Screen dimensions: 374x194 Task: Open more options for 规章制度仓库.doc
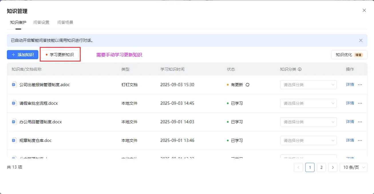point(360,140)
